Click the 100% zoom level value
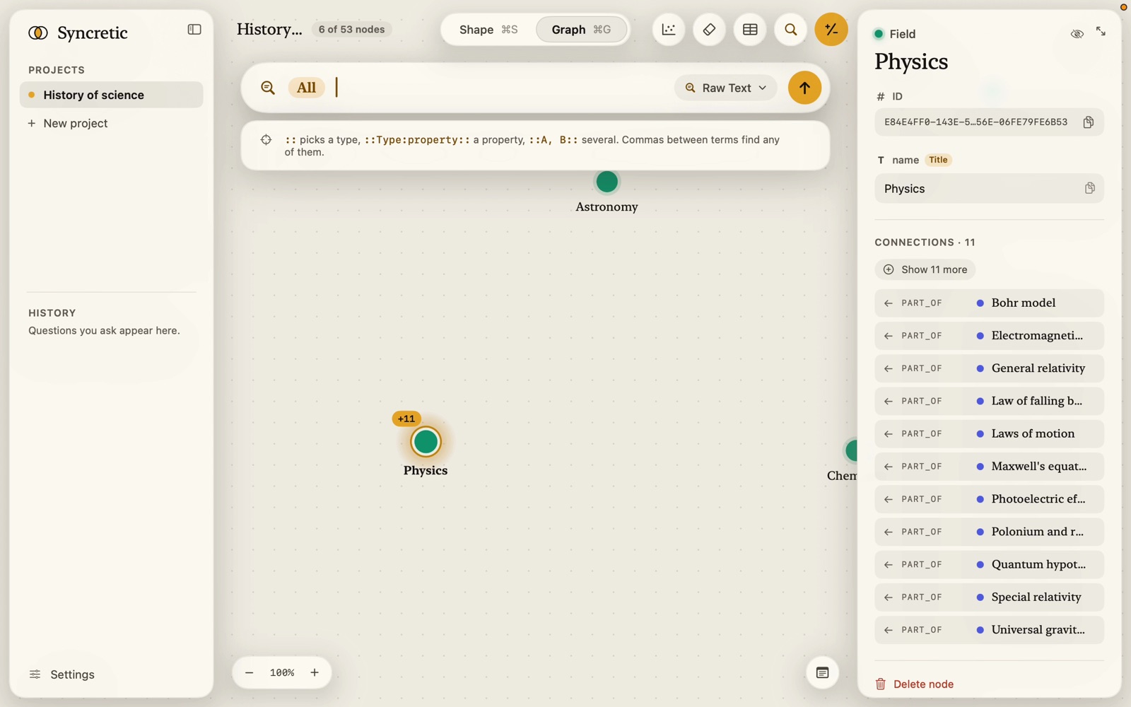 (282, 672)
